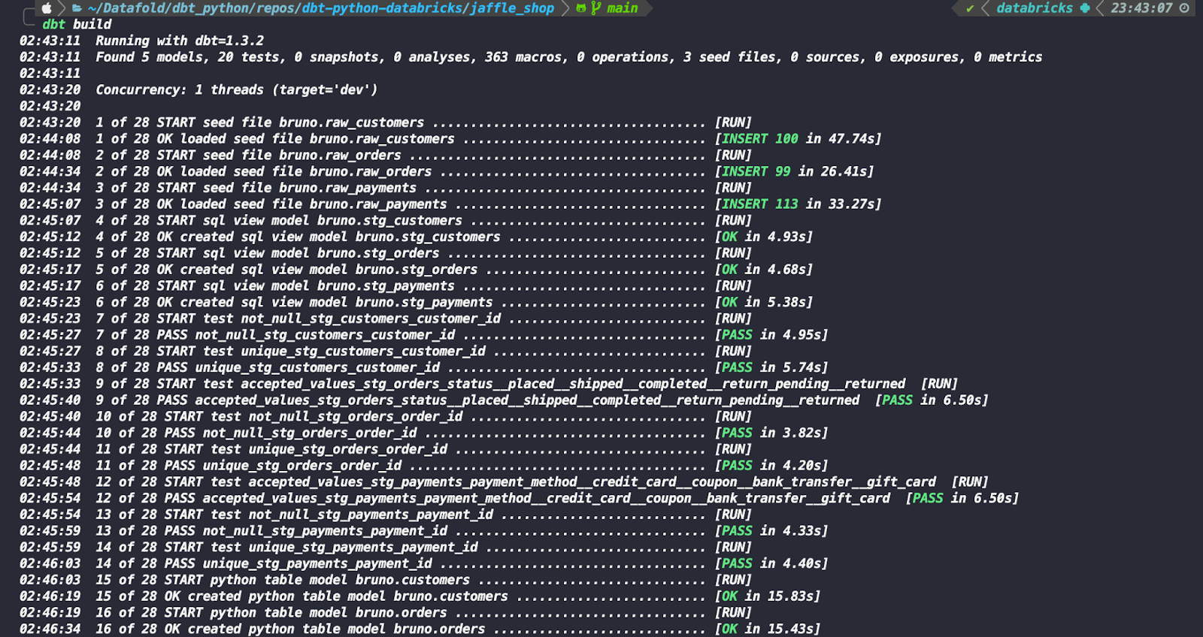Viewport: 1203px width, 637px height.
Task: Click 'PASS accepted_values_stg_payments_payment_method' line
Action: [x=527, y=499]
